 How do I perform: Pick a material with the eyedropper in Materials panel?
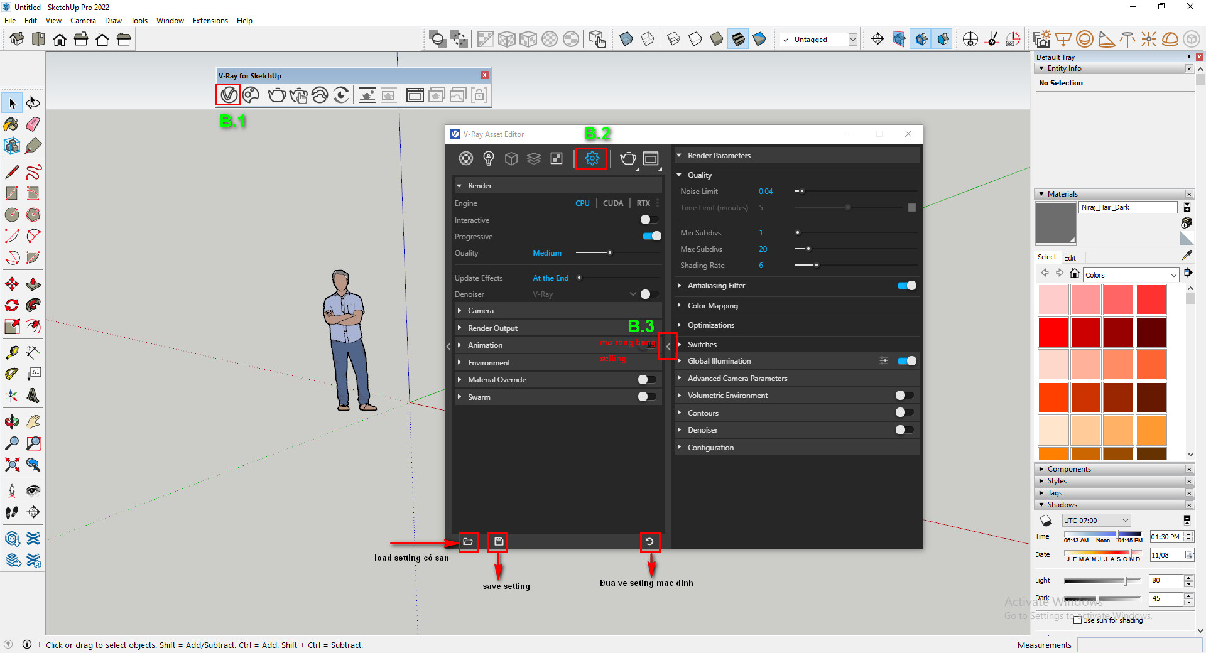(1187, 256)
